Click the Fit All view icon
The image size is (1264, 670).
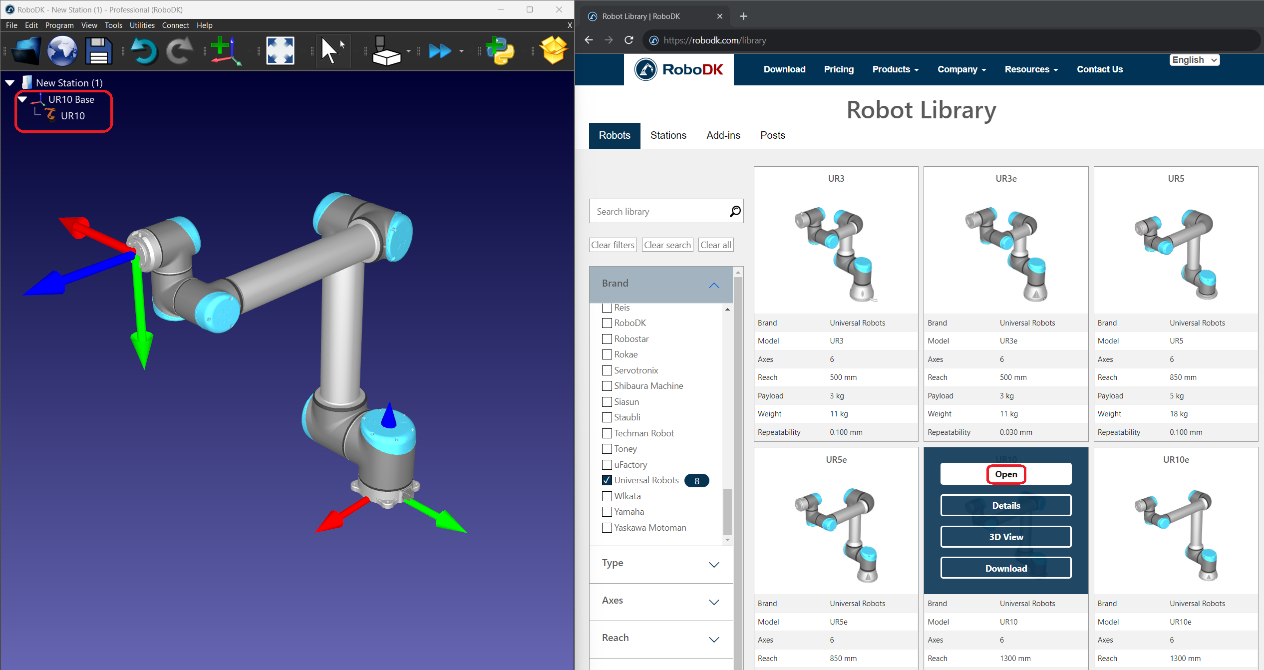point(280,51)
